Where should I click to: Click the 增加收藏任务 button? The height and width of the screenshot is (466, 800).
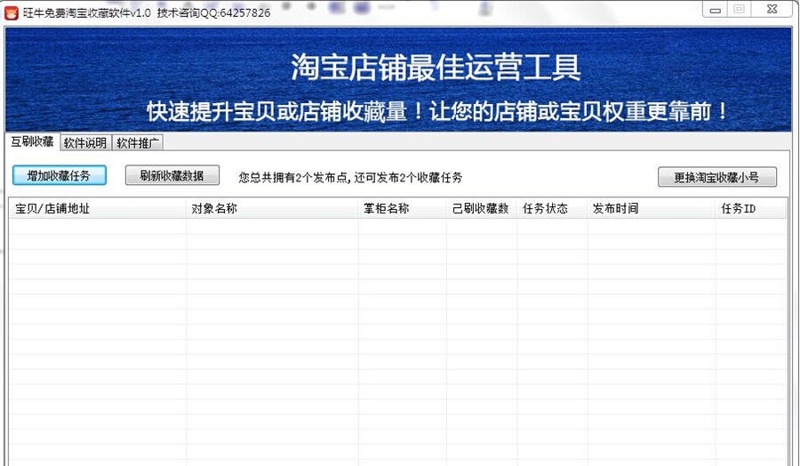(60, 175)
